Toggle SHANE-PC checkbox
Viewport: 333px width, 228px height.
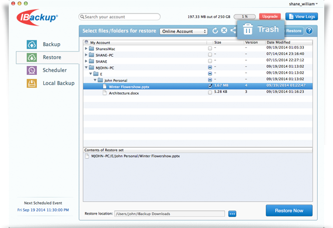[210, 55]
